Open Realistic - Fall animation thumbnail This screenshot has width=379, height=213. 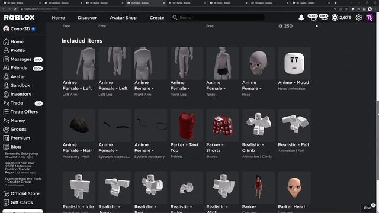(x=294, y=125)
